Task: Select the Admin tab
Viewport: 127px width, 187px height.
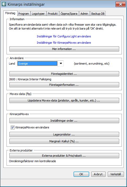Action: [x=84, y=14]
